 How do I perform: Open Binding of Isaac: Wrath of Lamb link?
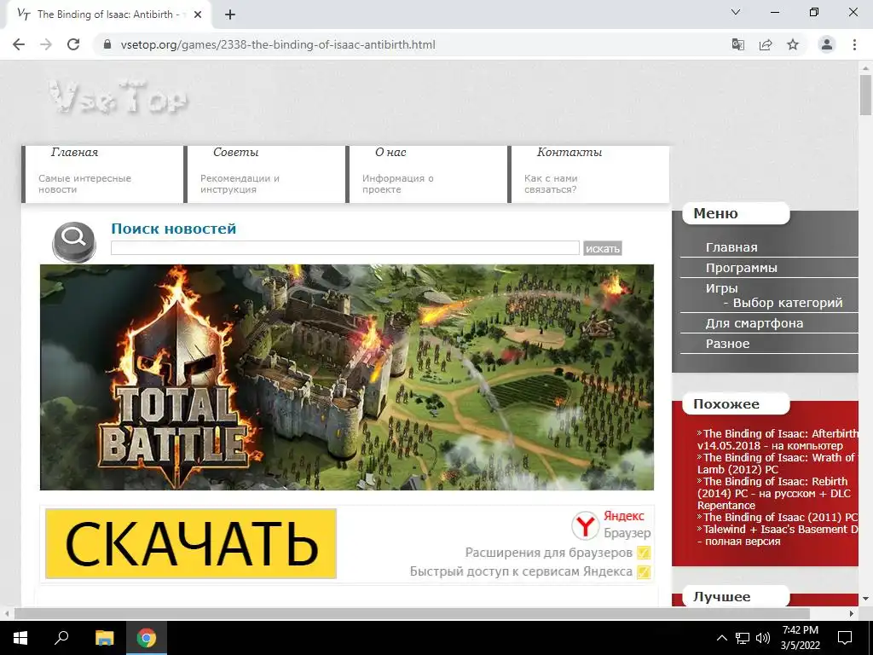(x=778, y=463)
